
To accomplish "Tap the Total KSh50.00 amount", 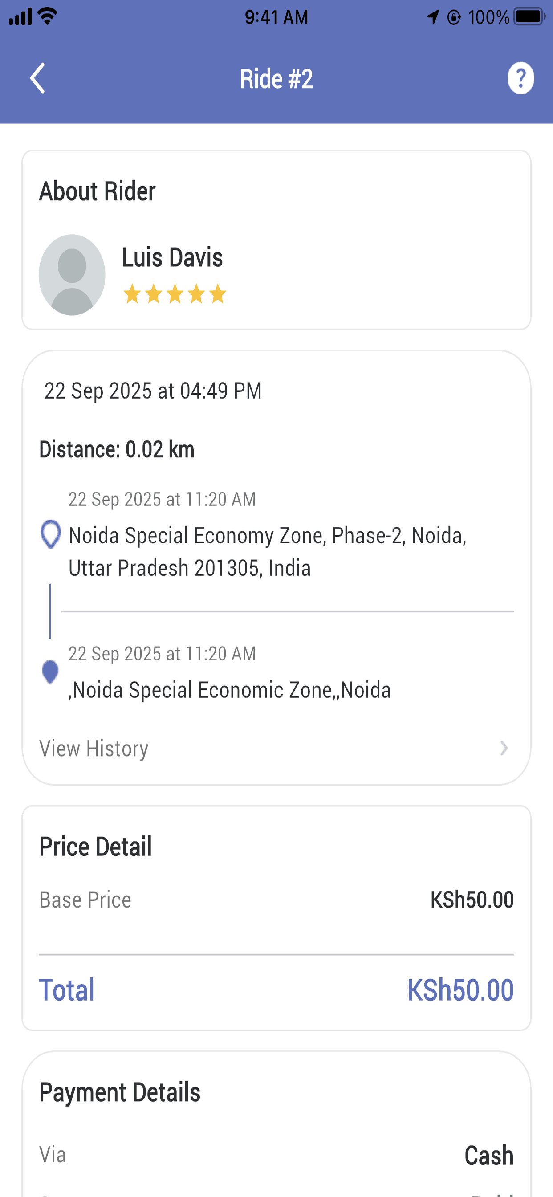I will tap(460, 990).
